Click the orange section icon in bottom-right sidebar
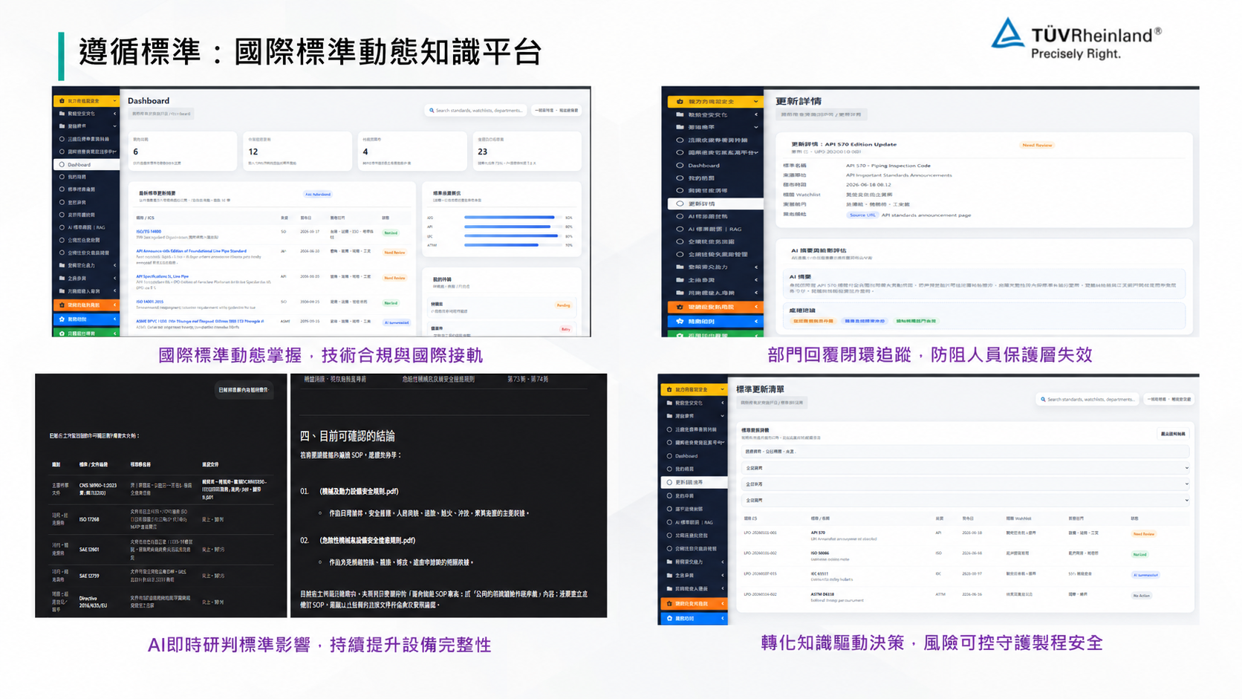Screen dimensions: 1242x699 click(669, 604)
